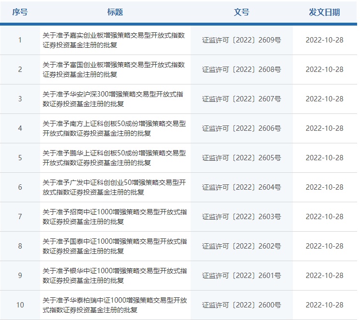Click the date 2022-10-28 in the 2609号 row
The image size is (360, 320).
tap(324, 40)
